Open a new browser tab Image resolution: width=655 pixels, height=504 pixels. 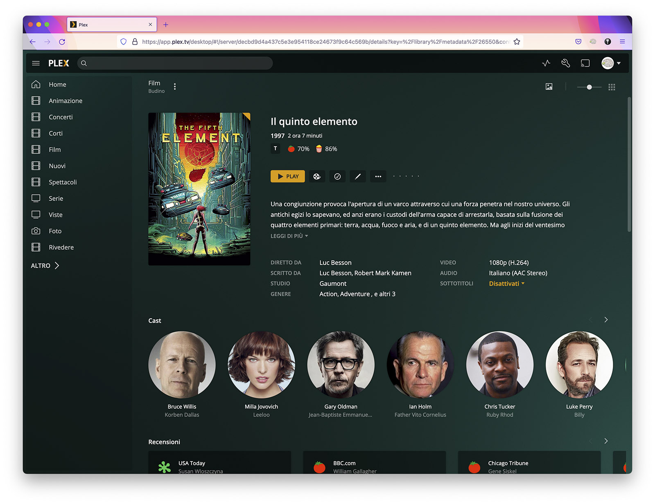point(166,25)
